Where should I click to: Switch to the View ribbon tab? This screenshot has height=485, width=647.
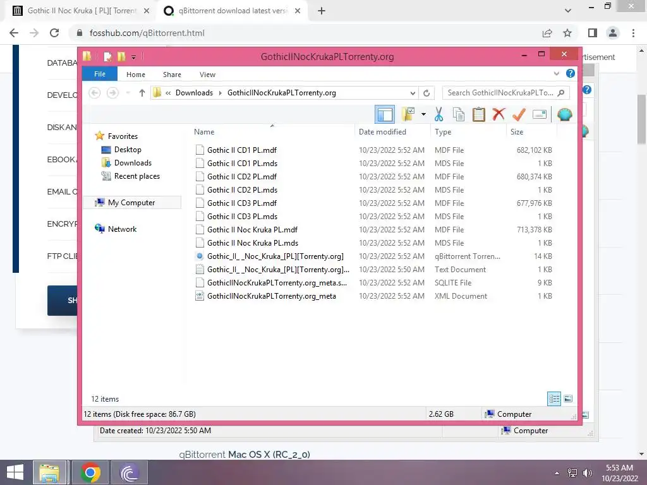[x=207, y=75]
